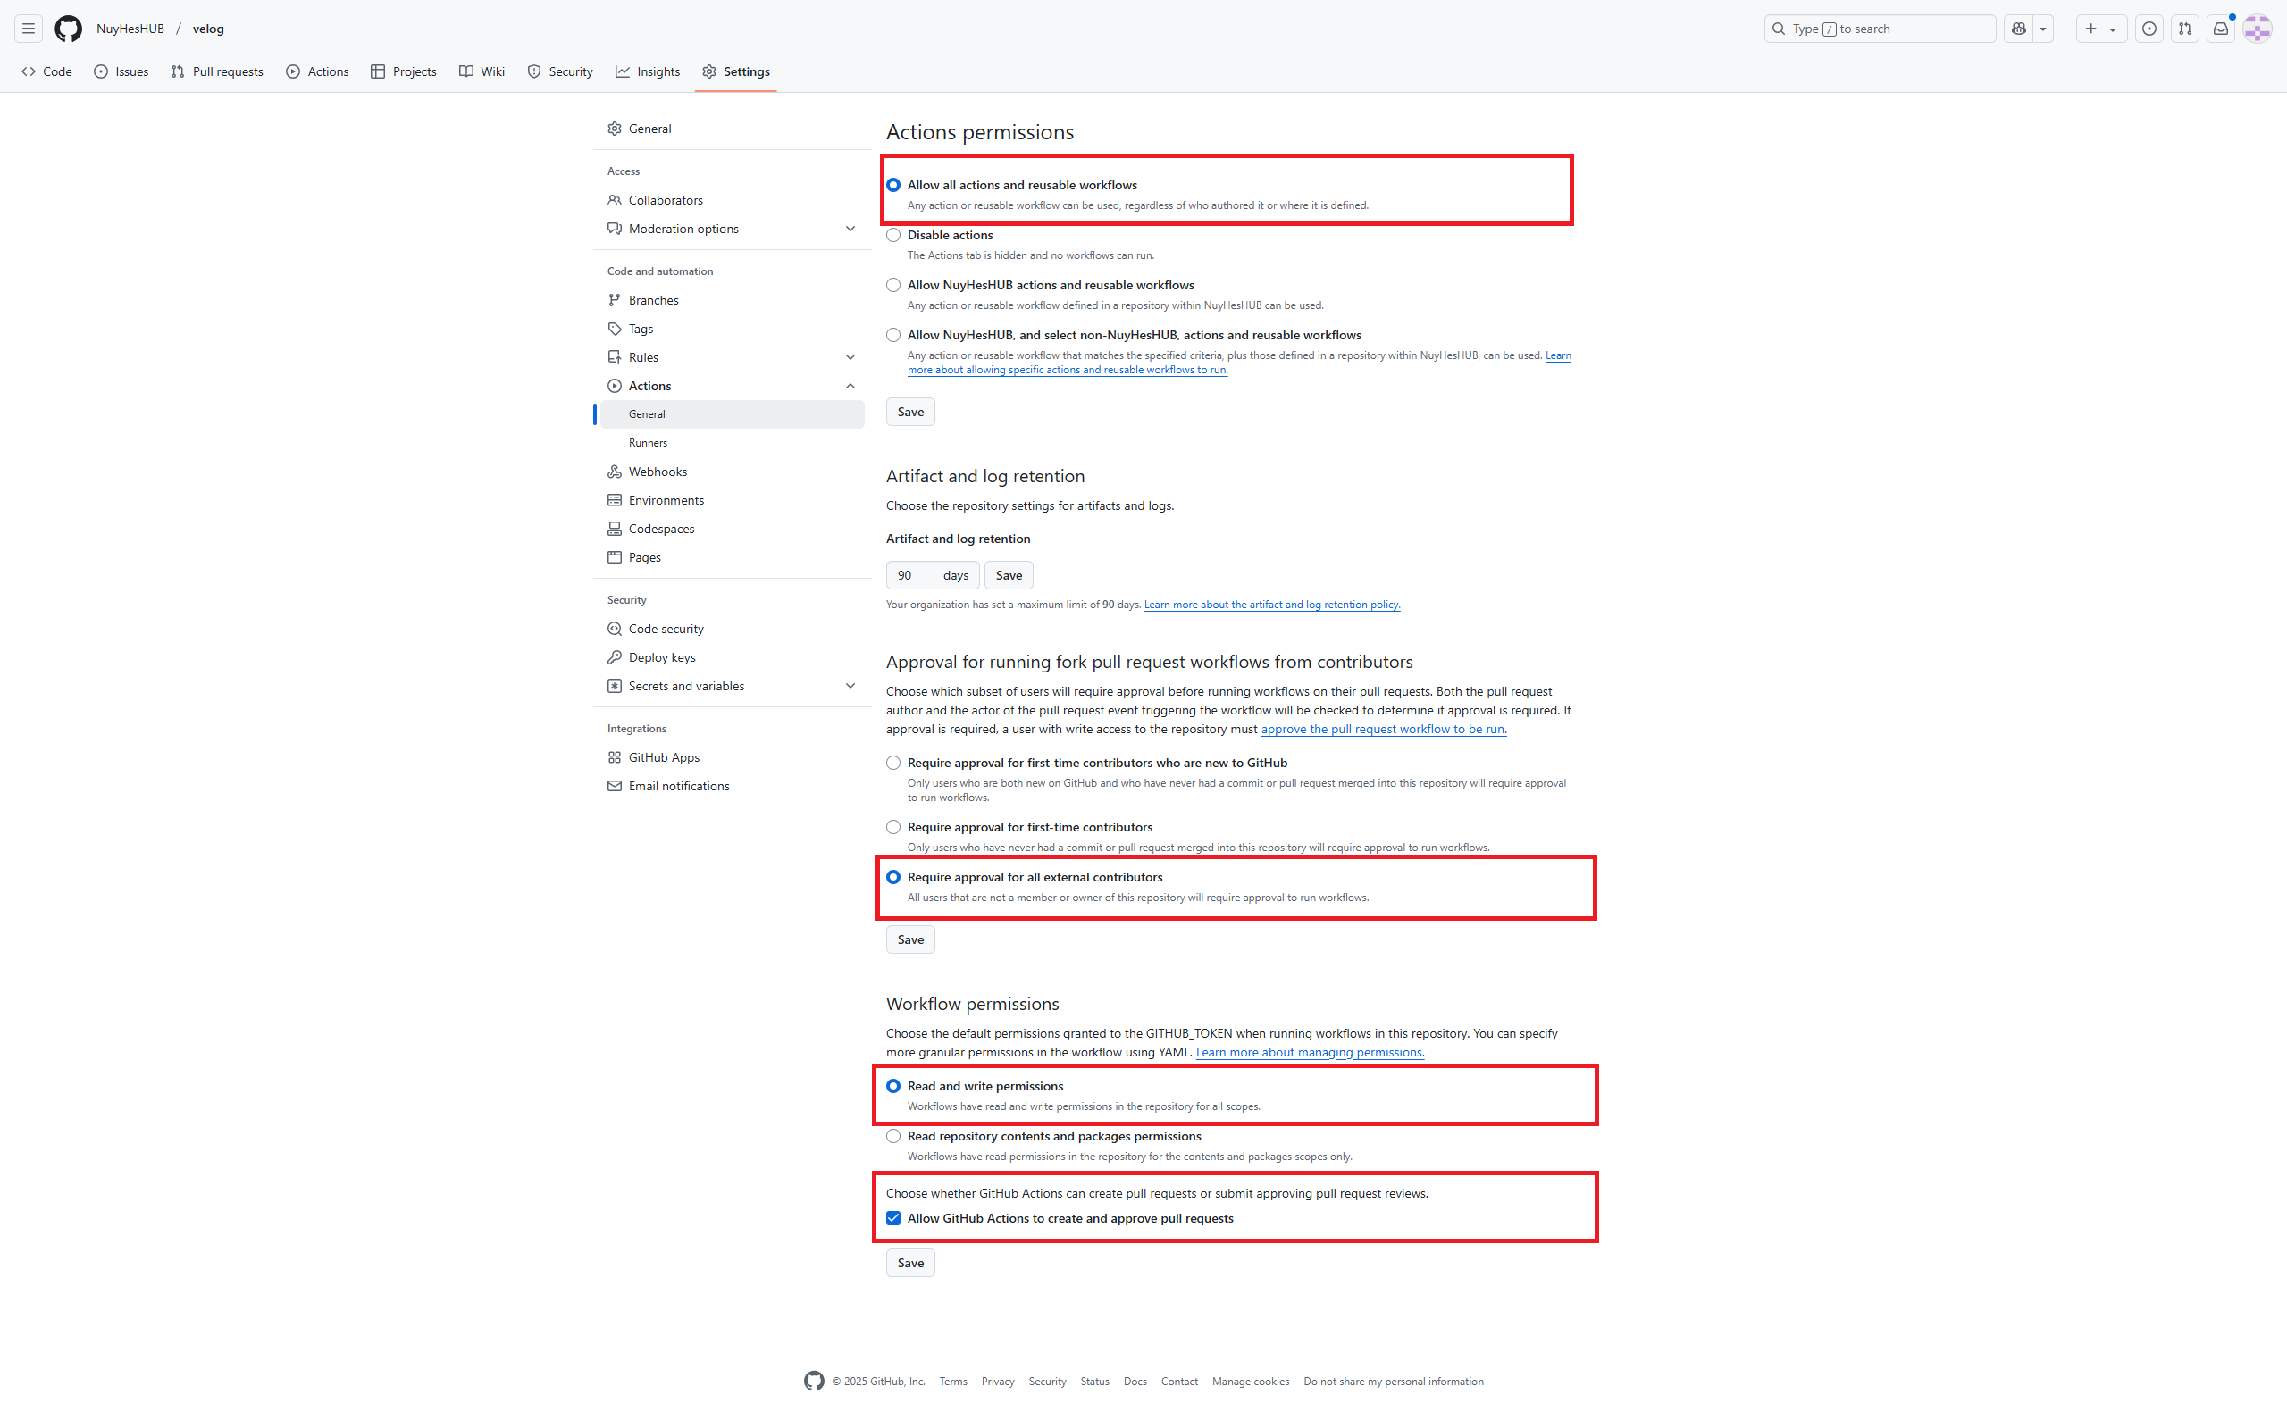Click the GitHub Octocat home logo
Viewport: 2287px width, 1428px height.
(x=68, y=29)
